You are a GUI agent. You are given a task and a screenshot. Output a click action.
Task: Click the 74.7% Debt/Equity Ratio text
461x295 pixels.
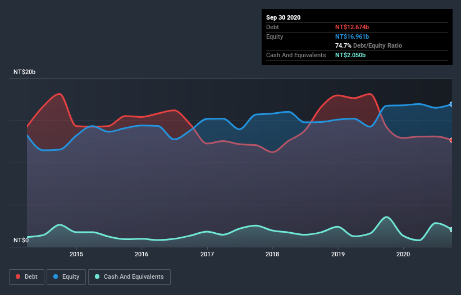coord(368,46)
